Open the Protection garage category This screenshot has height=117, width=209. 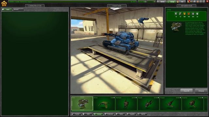coord(109,114)
